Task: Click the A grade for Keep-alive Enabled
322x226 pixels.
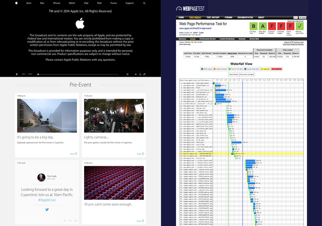Action: tap(263, 26)
